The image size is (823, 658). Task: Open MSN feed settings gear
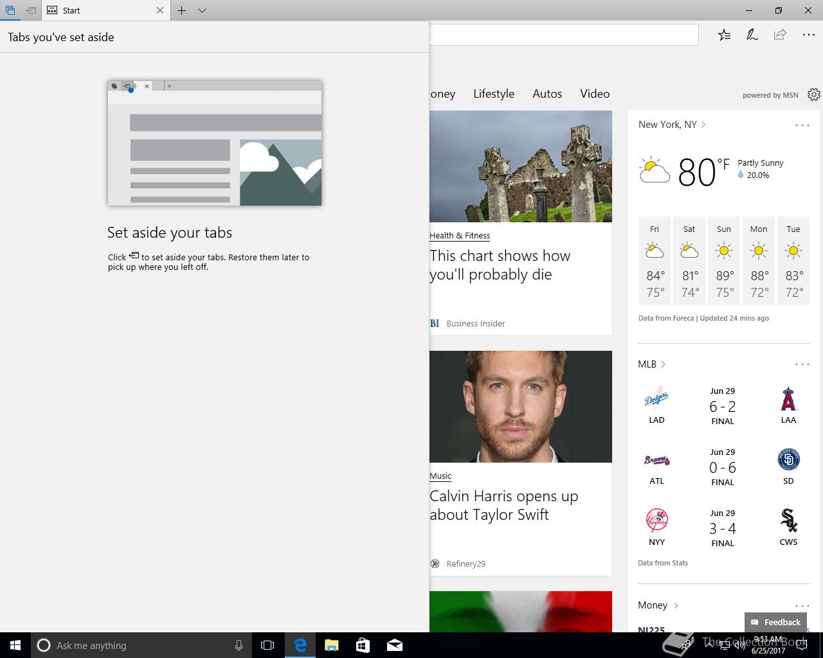[814, 94]
